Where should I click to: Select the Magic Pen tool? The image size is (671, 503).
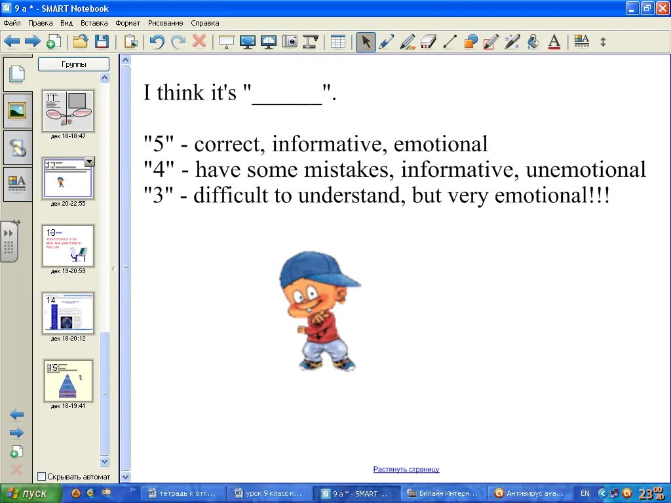(x=512, y=41)
